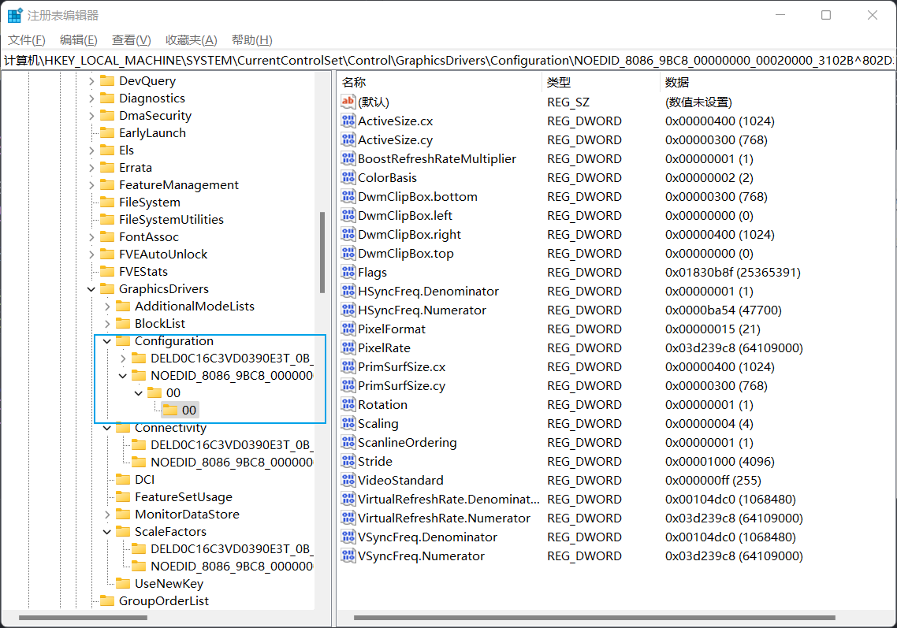Expand the MonitorDataStore key arrow

tap(107, 515)
